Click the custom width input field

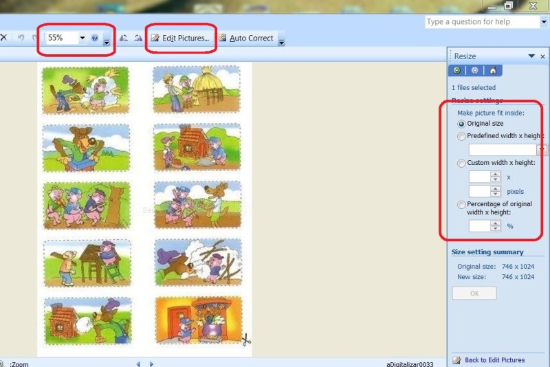pos(479,177)
